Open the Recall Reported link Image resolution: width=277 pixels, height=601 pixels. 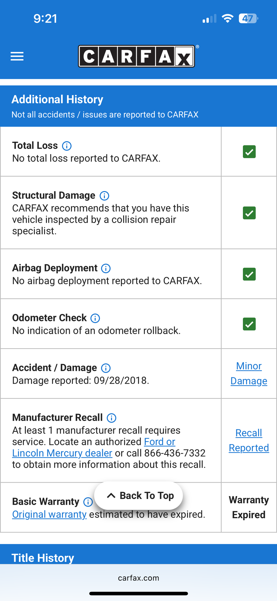[x=249, y=440]
